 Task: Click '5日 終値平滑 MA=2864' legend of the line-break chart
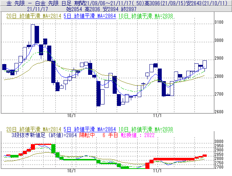click(90, 129)
